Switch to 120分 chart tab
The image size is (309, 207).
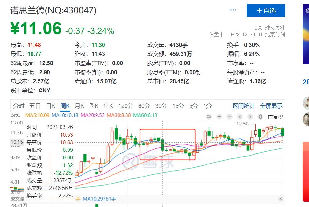pyautogui.click(x=126, y=106)
